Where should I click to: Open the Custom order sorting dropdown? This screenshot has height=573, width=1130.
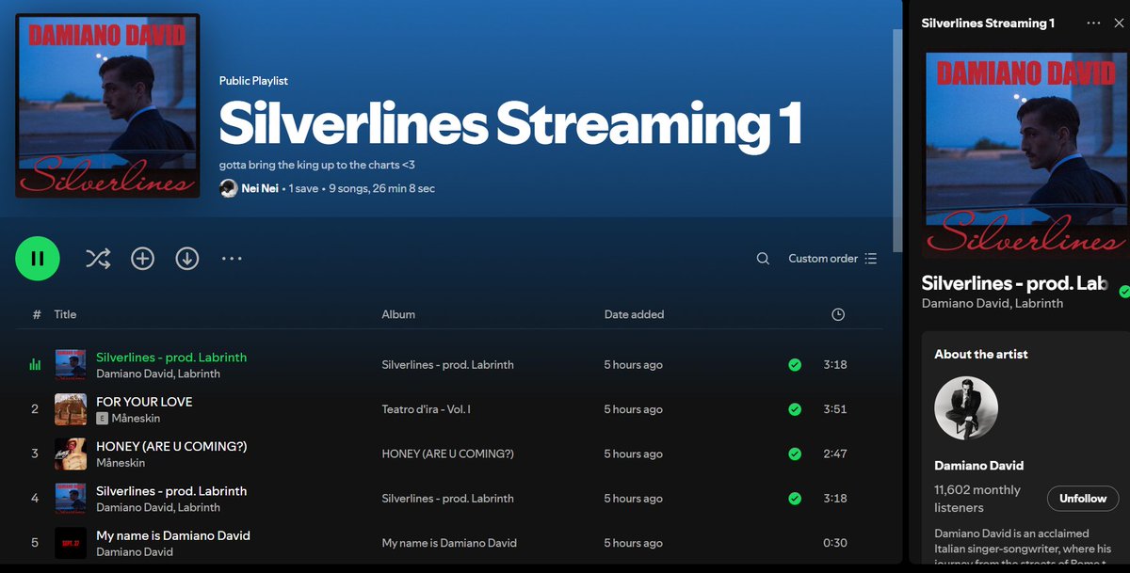click(822, 258)
